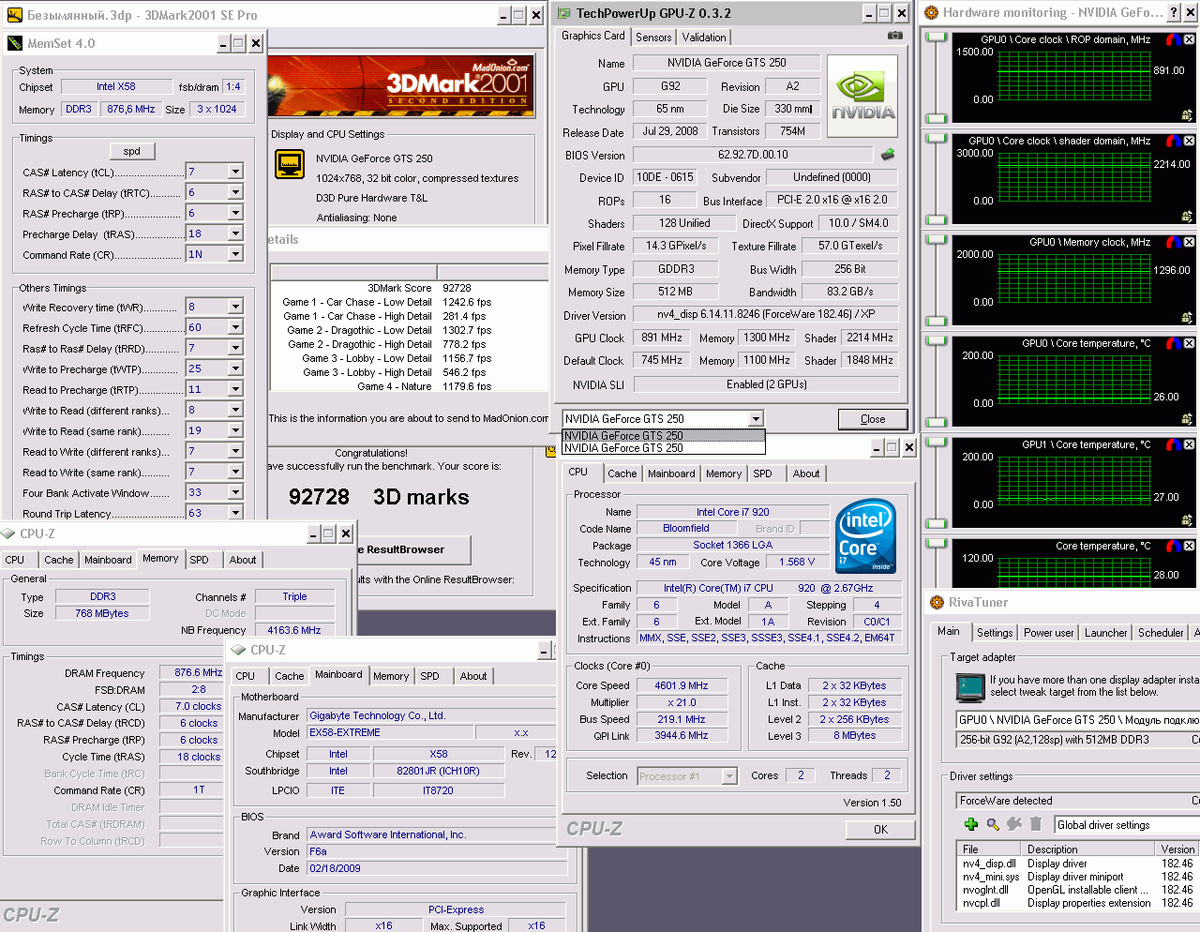Click lock icon on shader domain clock graph
The width and height of the screenshot is (1200, 932).
click(x=1187, y=217)
